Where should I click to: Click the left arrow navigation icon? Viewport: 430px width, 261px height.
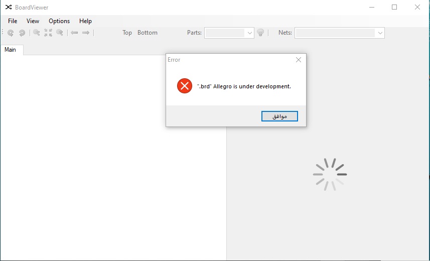point(74,33)
